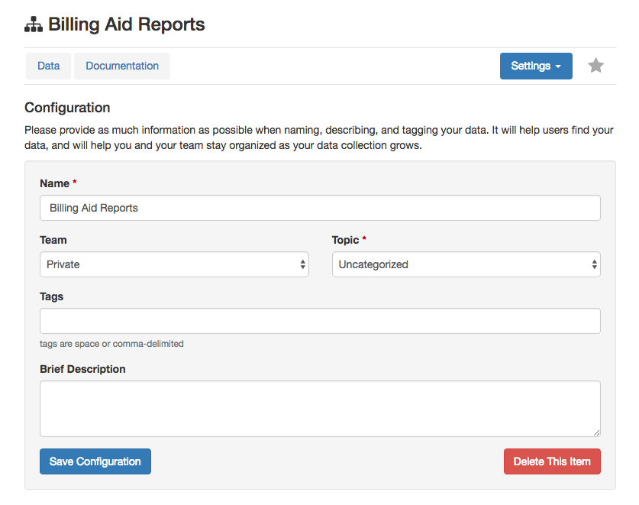Expand the Topic dropdown showing Uncategorized
This screenshot has width=639, height=505.
[x=466, y=264]
